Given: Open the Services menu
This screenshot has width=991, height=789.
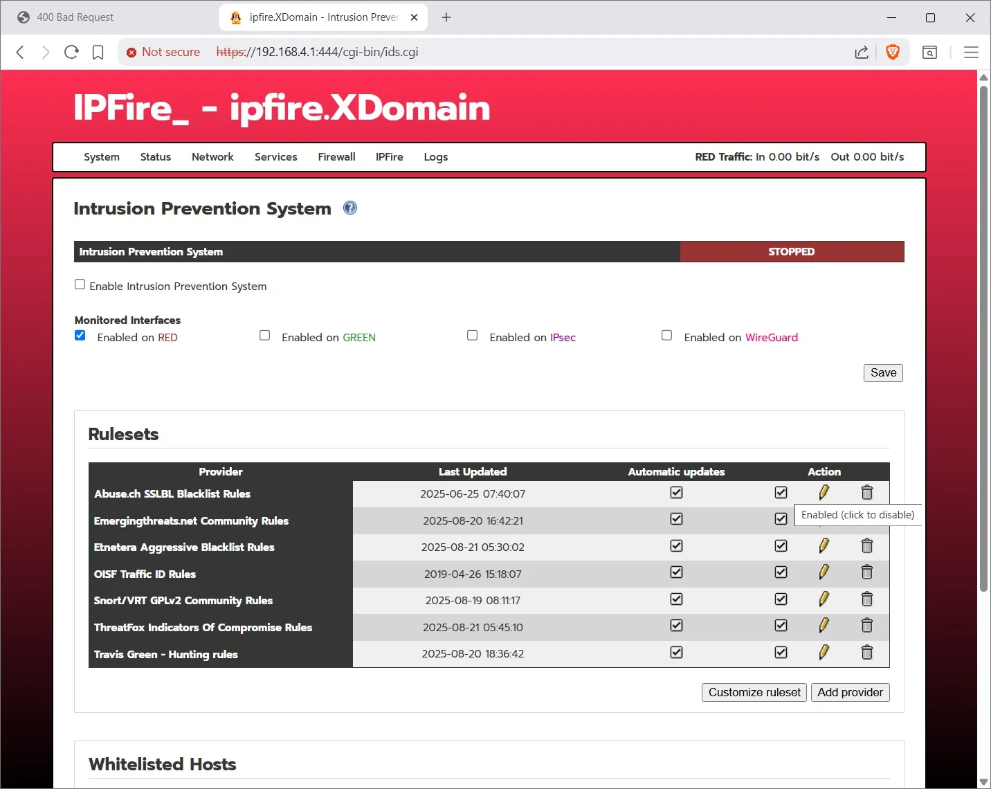Looking at the screenshot, I should (x=275, y=157).
